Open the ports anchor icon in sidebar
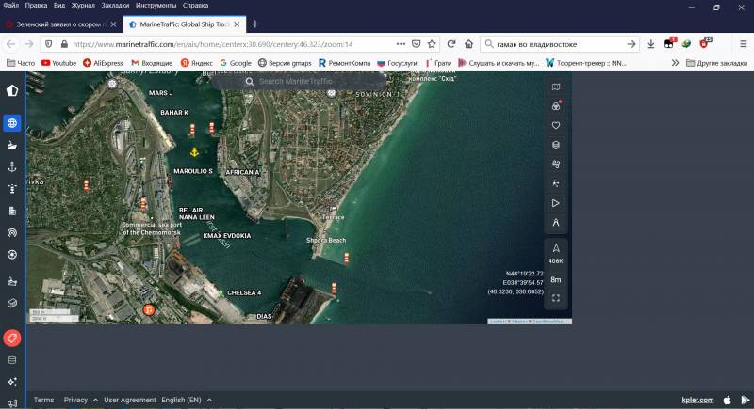The image size is (754, 409). (x=12, y=166)
